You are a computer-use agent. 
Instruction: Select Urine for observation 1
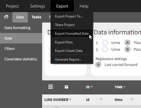pos(105,43)
